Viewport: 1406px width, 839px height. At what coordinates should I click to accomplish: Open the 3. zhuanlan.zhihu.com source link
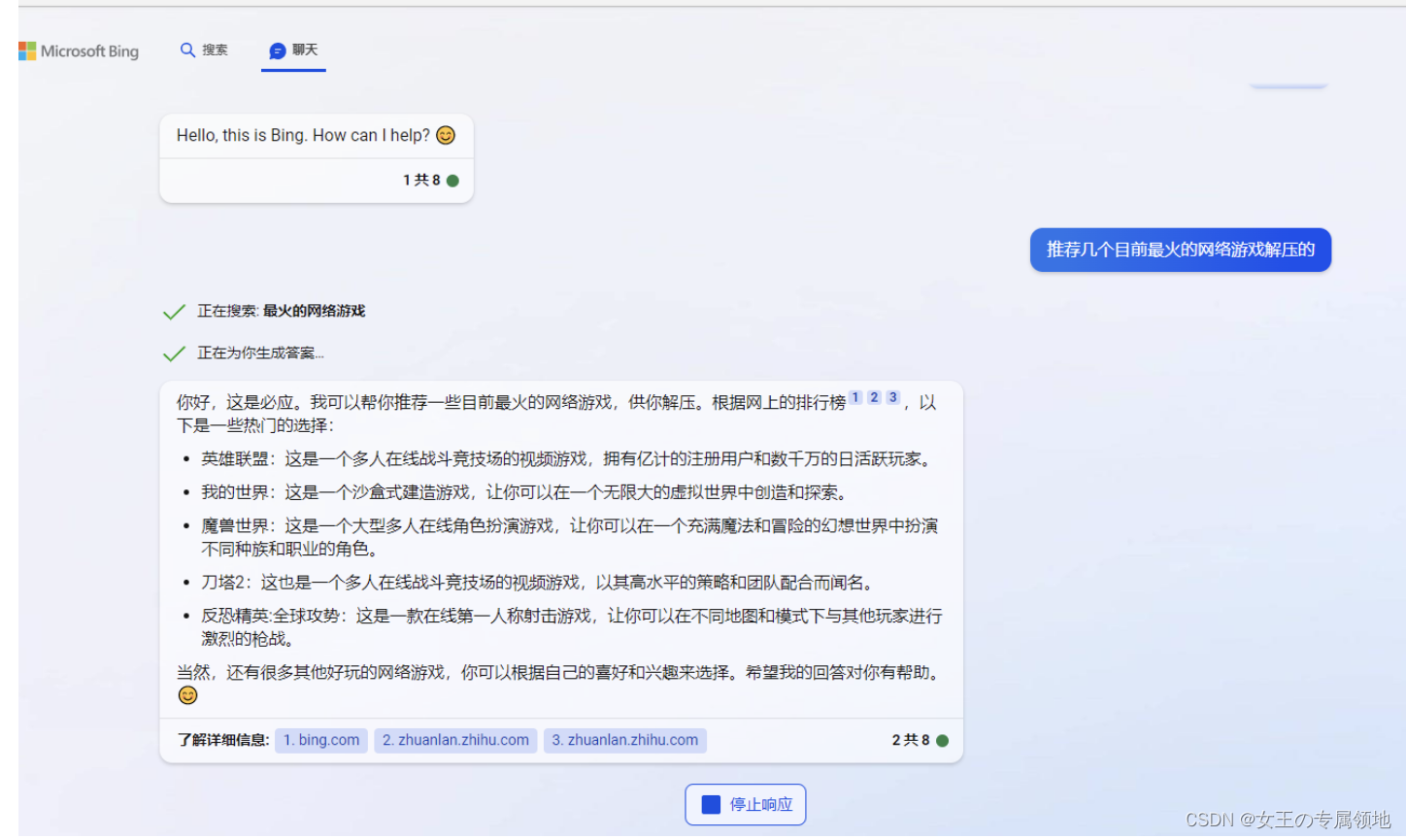click(x=625, y=740)
